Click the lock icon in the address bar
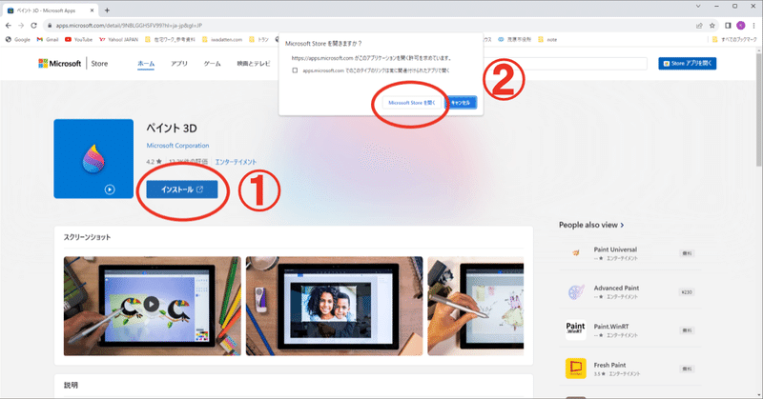The image size is (763, 399). [50, 26]
